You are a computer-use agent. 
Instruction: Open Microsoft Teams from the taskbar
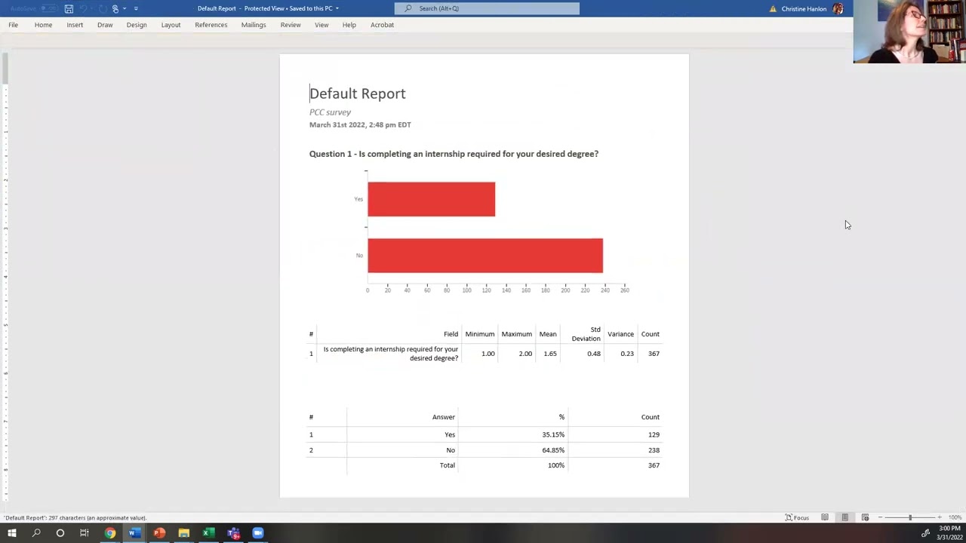[233, 533]
